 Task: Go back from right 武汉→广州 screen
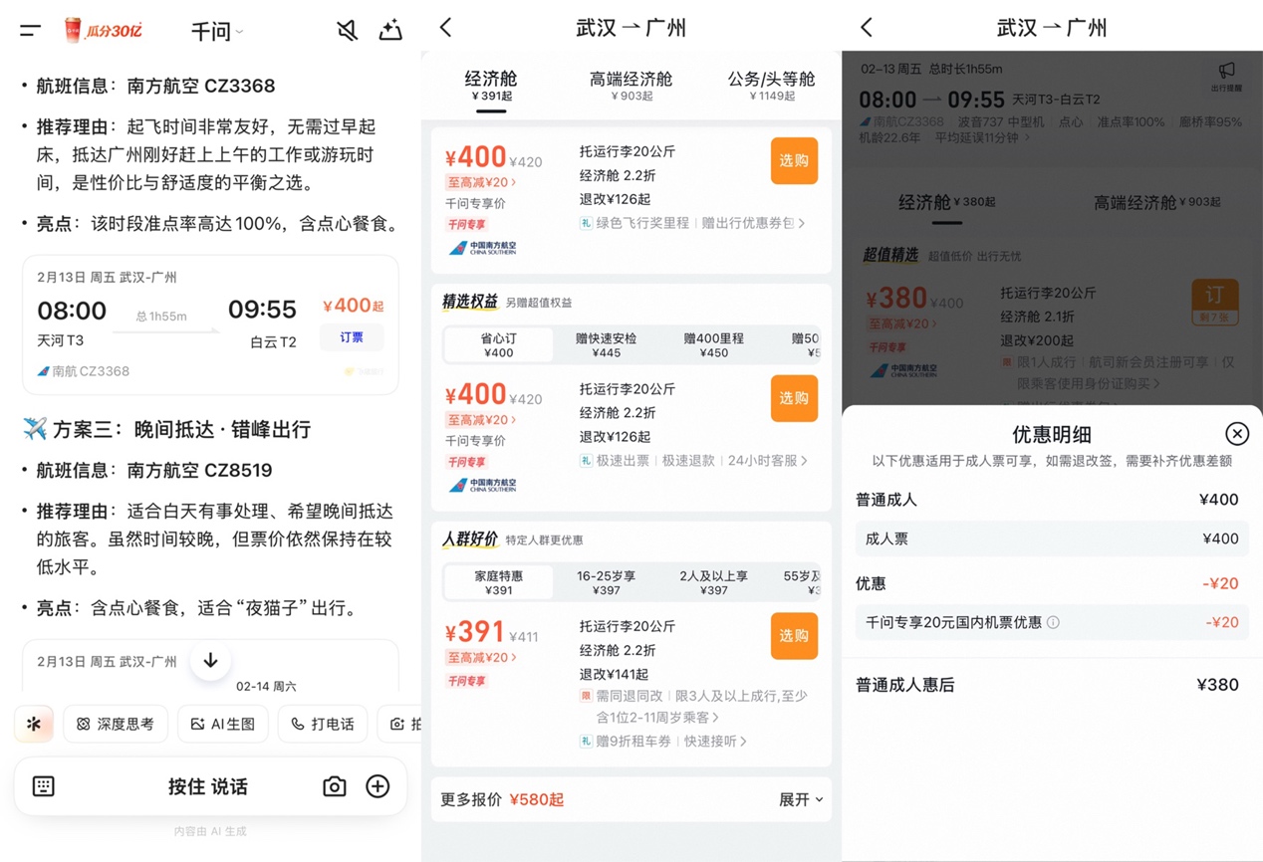[867, 28]
